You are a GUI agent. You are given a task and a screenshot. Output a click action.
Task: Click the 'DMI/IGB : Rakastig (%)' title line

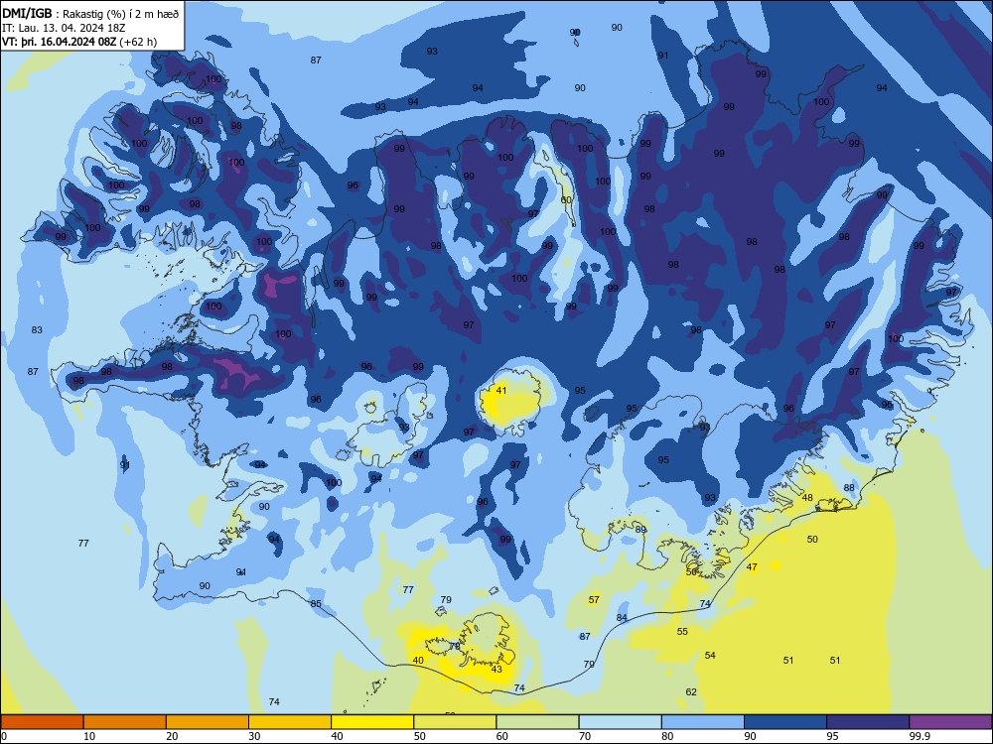tap(91, 13)
